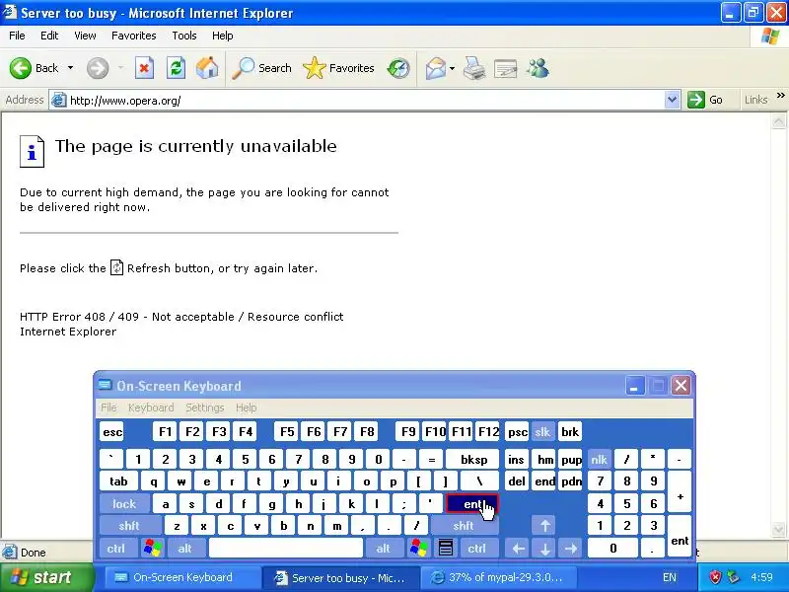Open the Tools menu
Screen dimensions: 789x592
coord(184,36)
